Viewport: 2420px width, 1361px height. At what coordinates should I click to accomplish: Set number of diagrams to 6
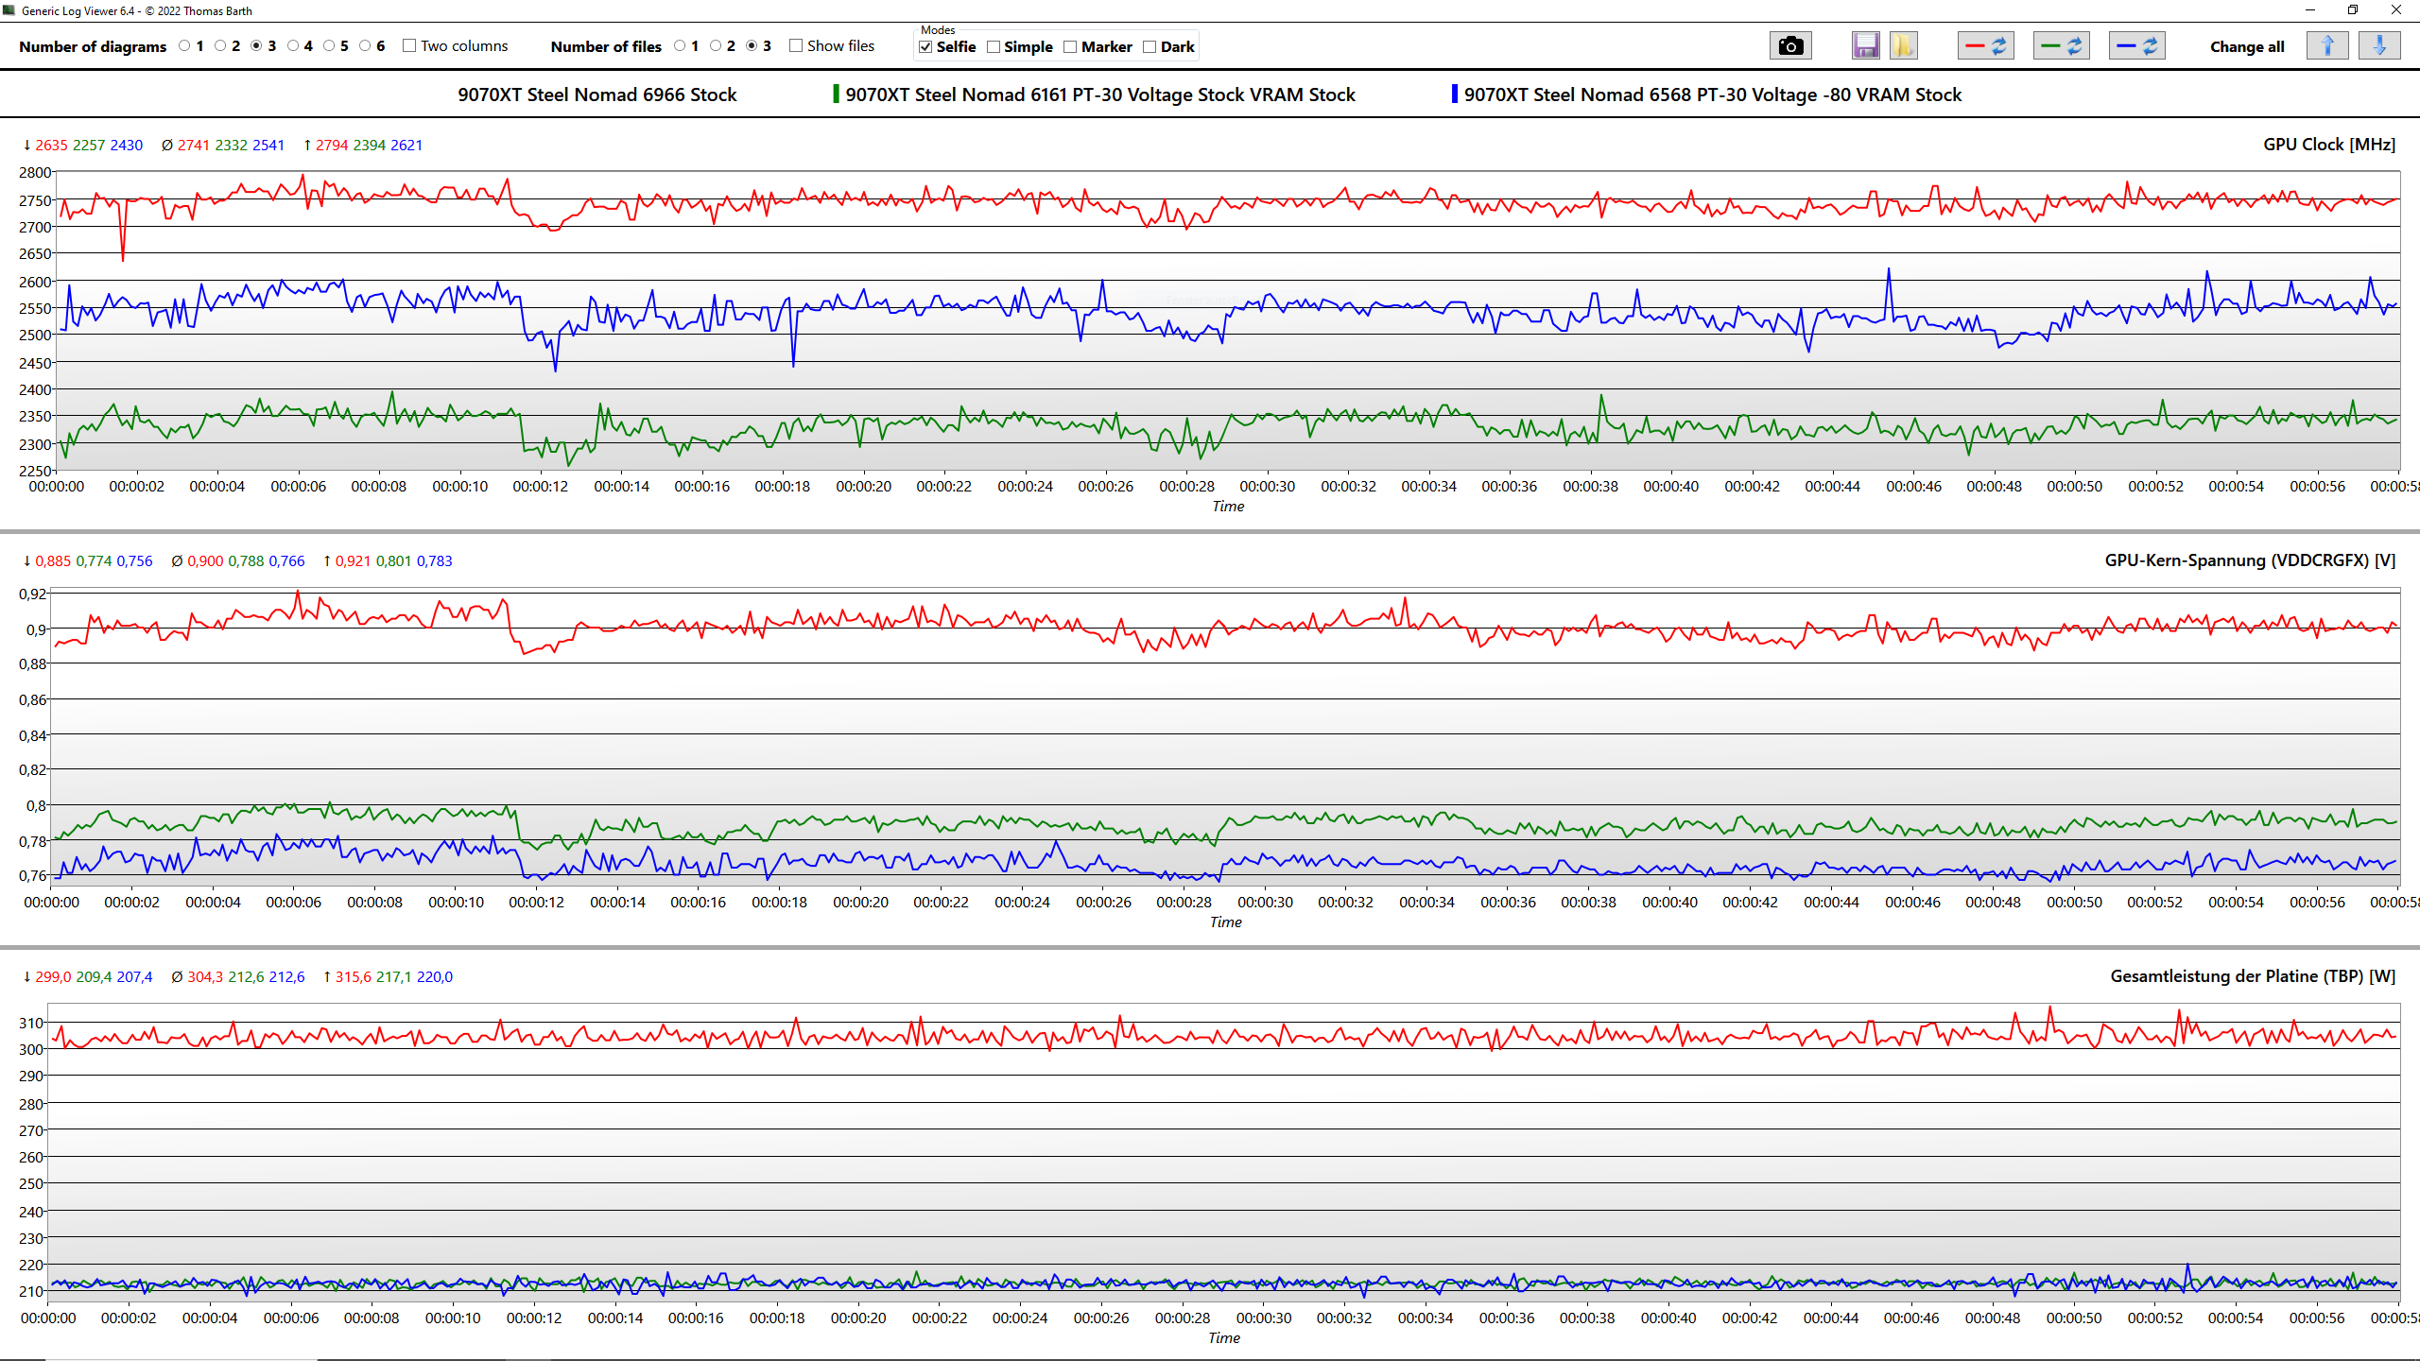[365, 46]
